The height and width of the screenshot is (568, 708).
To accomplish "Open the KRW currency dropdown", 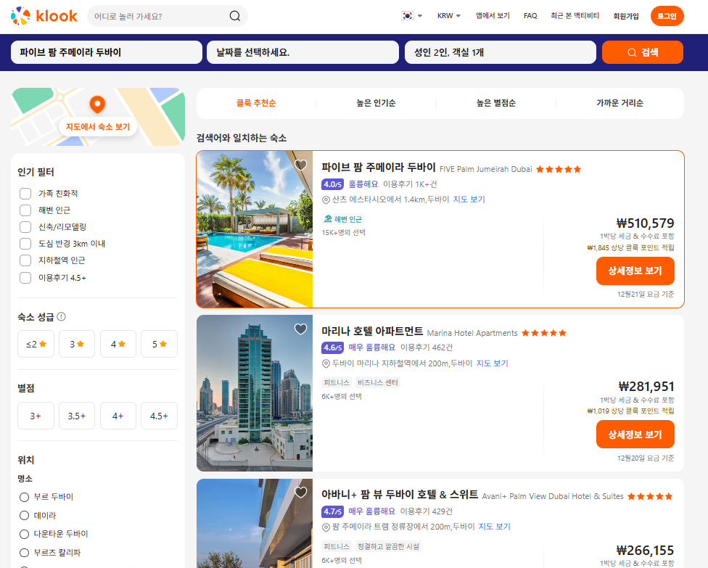I will click(449, 16).
